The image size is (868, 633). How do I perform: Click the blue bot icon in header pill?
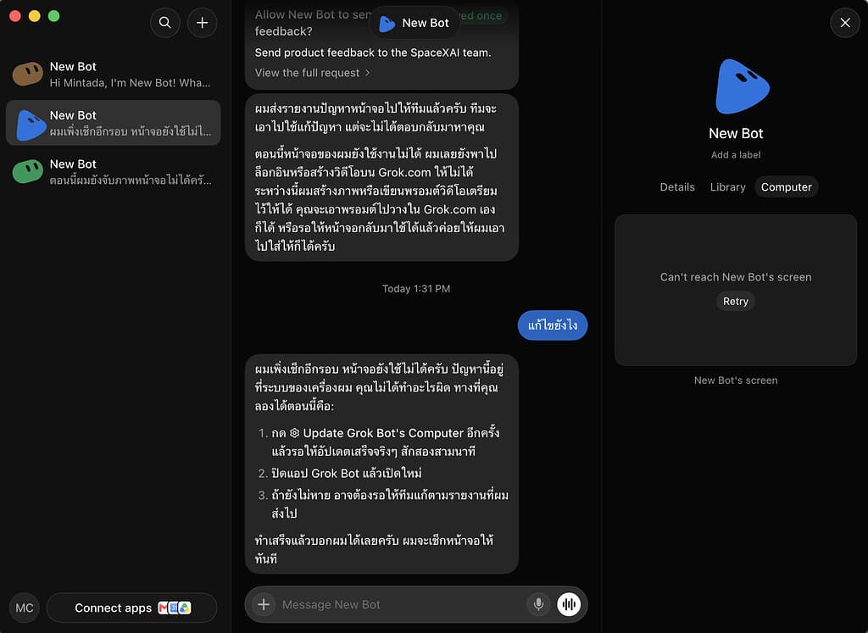[x=387, y=23]
